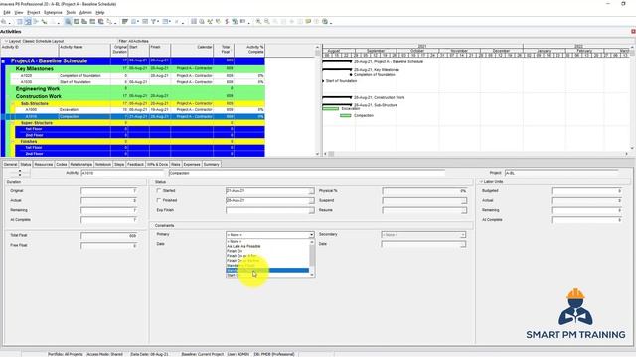The width and height of the screenshot is (636, 357).
Task: Click the Remaining duration field
Action: pos(109,210)
